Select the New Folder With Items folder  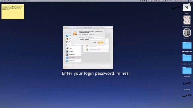[x=187, y=45]
